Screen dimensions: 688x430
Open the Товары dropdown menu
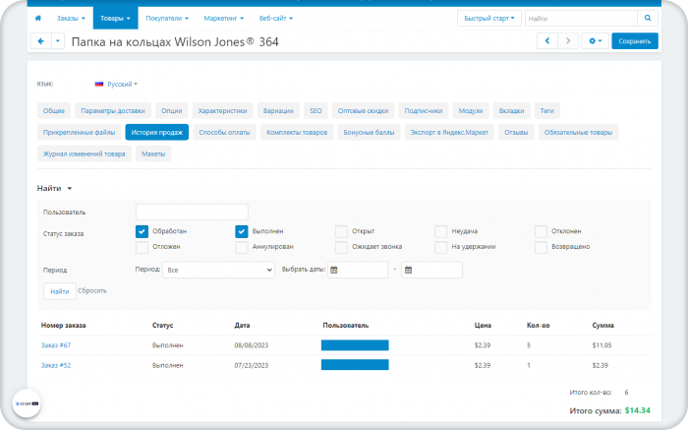click(115, 18)
